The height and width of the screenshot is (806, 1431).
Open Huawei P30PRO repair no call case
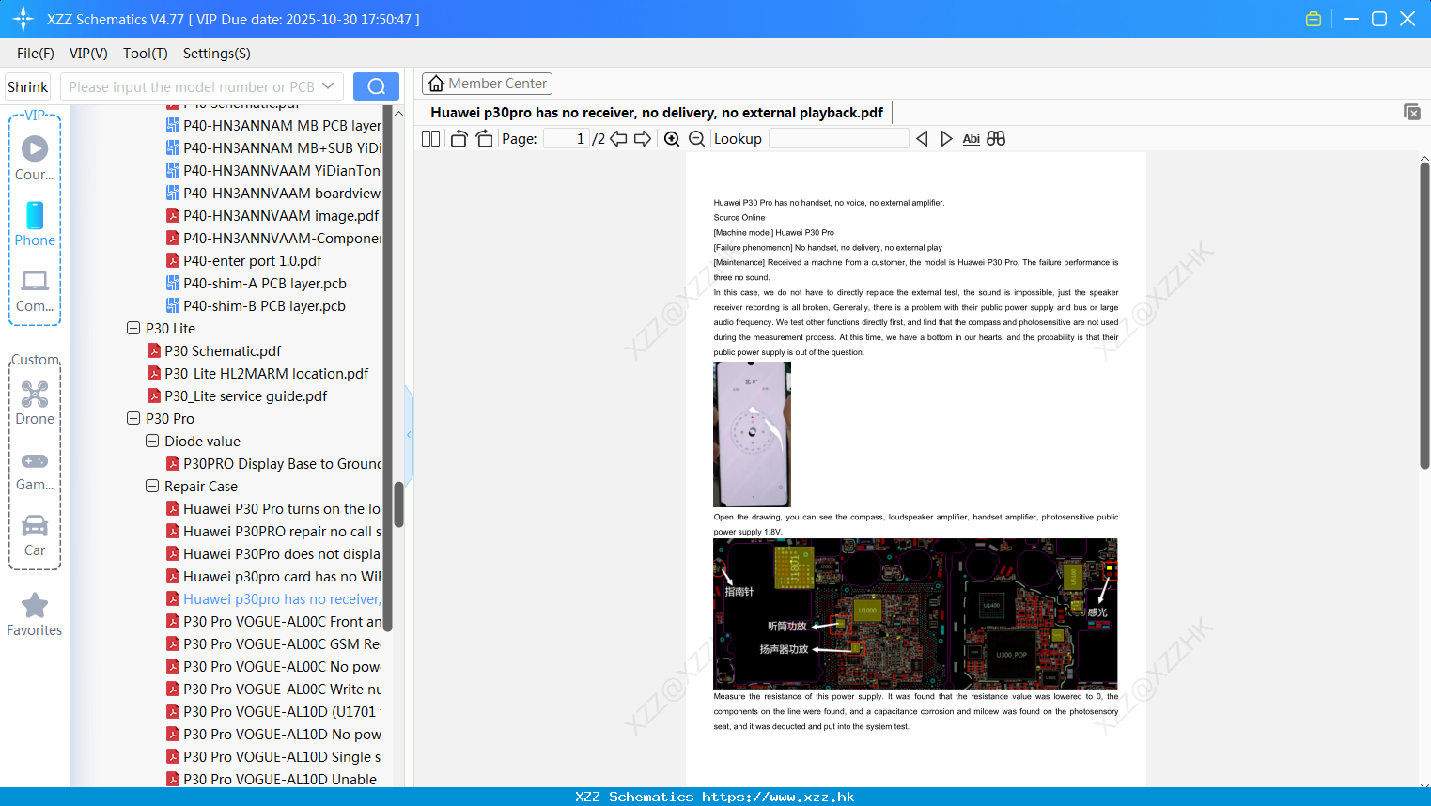(x=274, y=531)
